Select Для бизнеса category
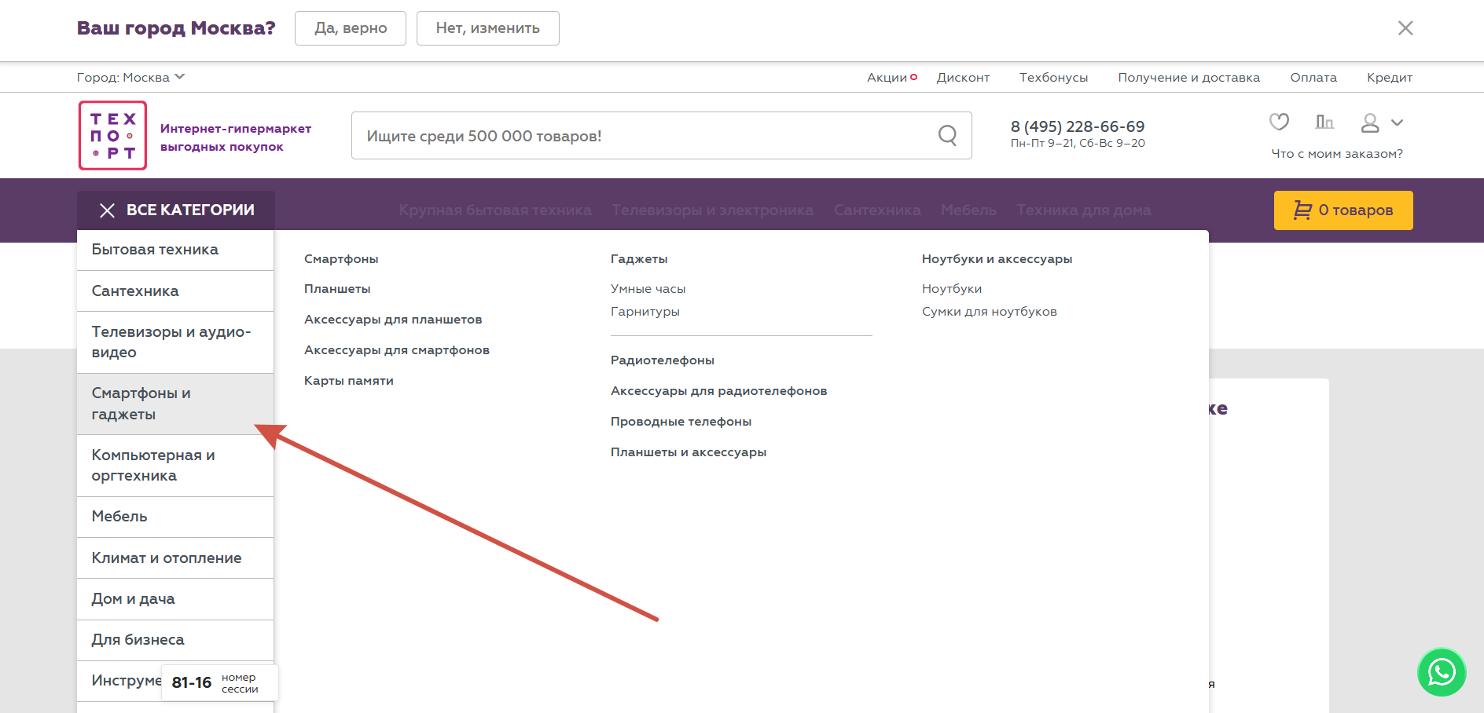 (x=175, y=640)
